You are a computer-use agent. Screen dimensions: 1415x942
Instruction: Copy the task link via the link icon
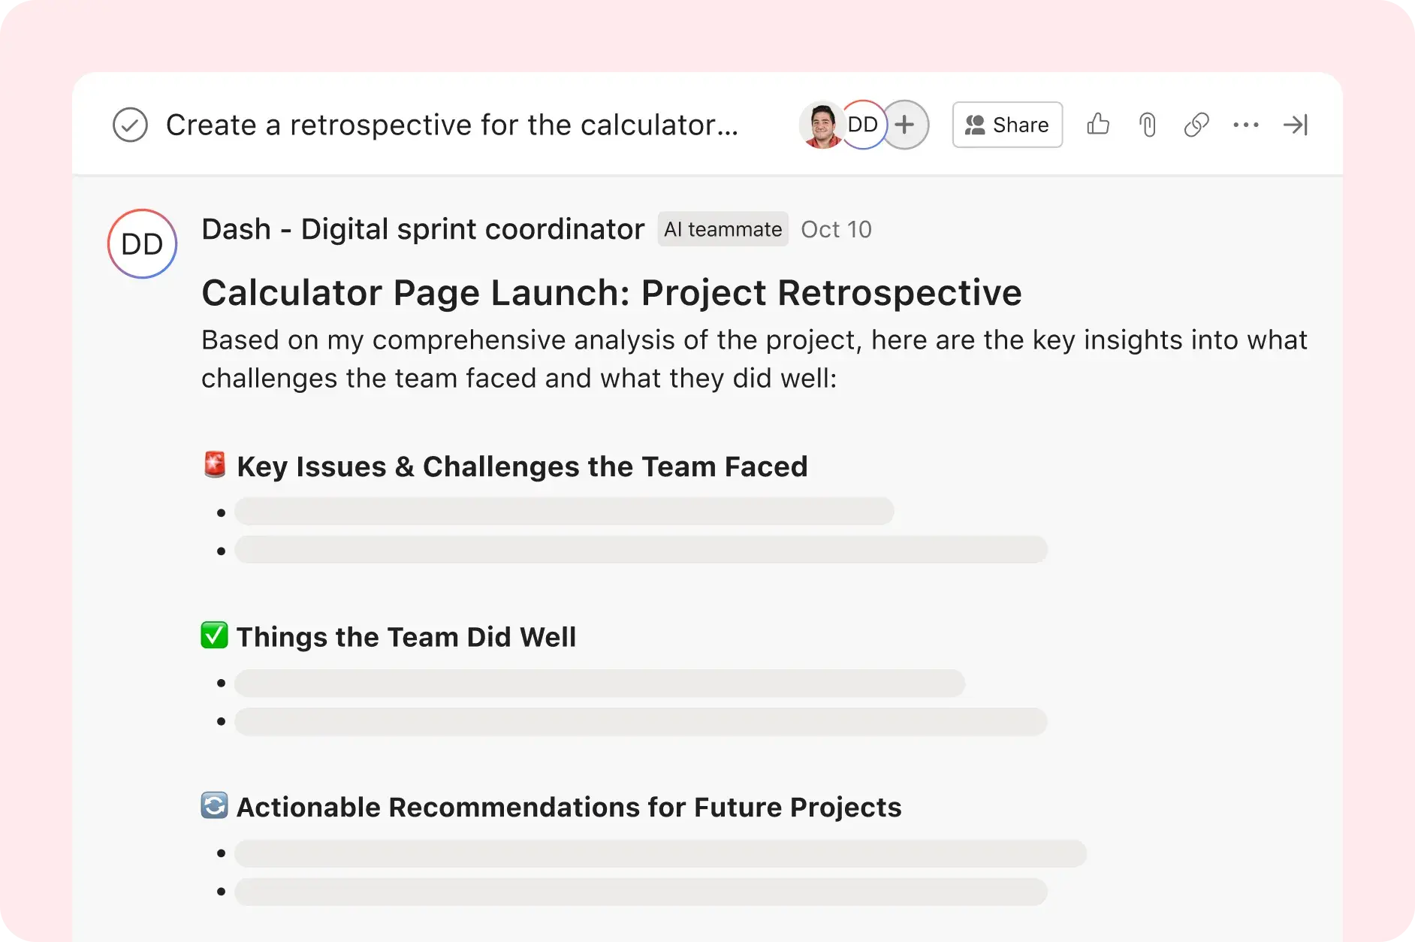(1196, 125)
